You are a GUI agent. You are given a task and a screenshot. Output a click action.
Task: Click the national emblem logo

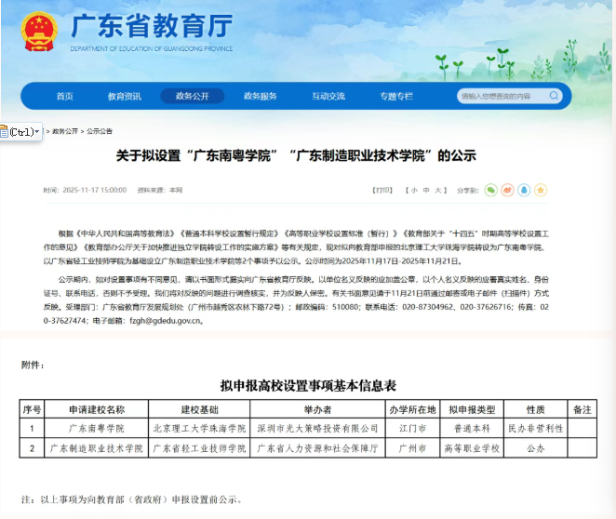coord(39,31)
